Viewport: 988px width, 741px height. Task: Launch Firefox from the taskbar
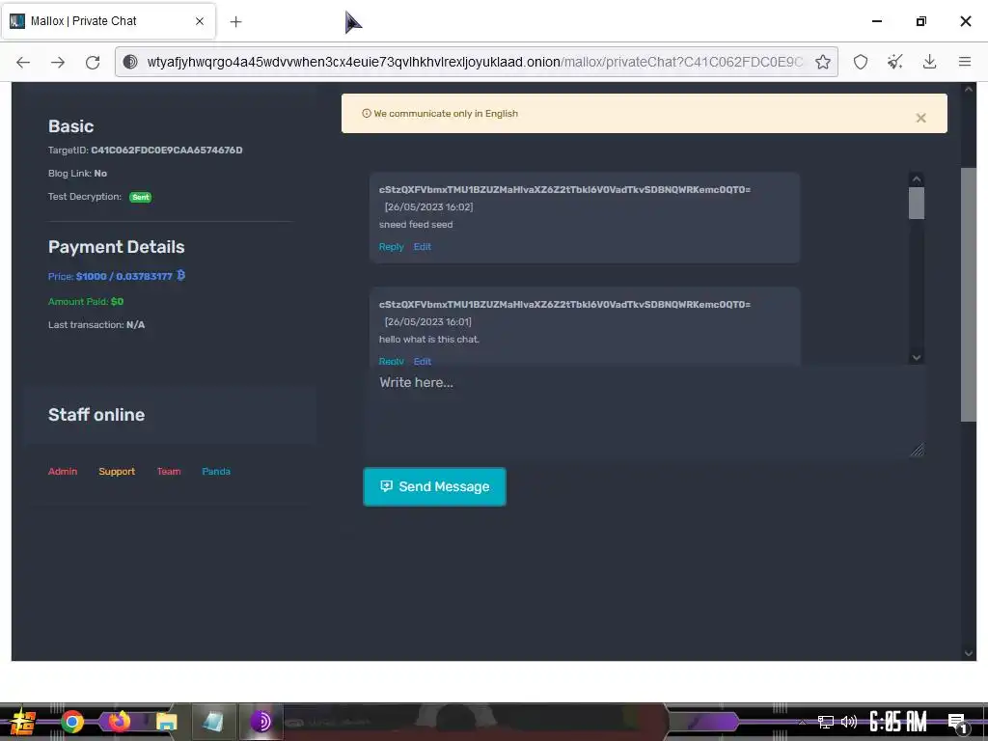click(x=119, y=721)
